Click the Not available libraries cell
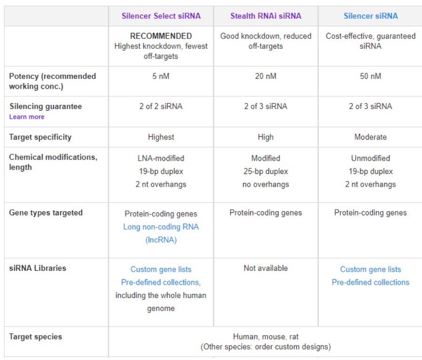This screenshot has height=360, width=422. 265,268
